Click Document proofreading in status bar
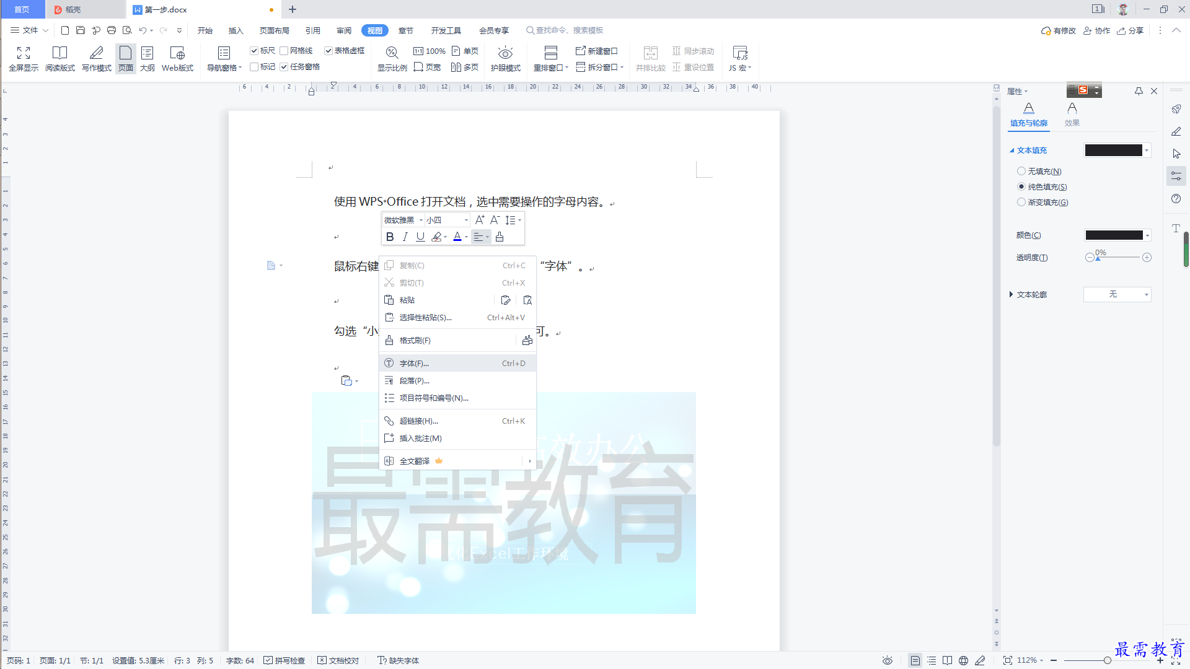 pos(338,660)
